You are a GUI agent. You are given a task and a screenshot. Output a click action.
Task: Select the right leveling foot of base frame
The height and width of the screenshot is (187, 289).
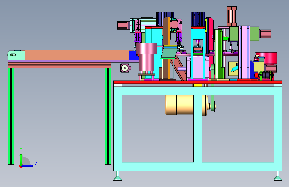click(x=278, y=176)
